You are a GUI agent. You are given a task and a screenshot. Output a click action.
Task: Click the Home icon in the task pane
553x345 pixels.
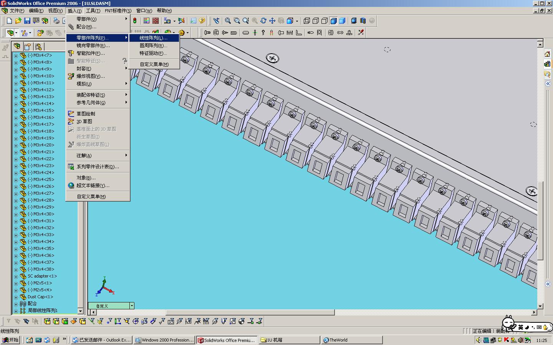point(548,54)
